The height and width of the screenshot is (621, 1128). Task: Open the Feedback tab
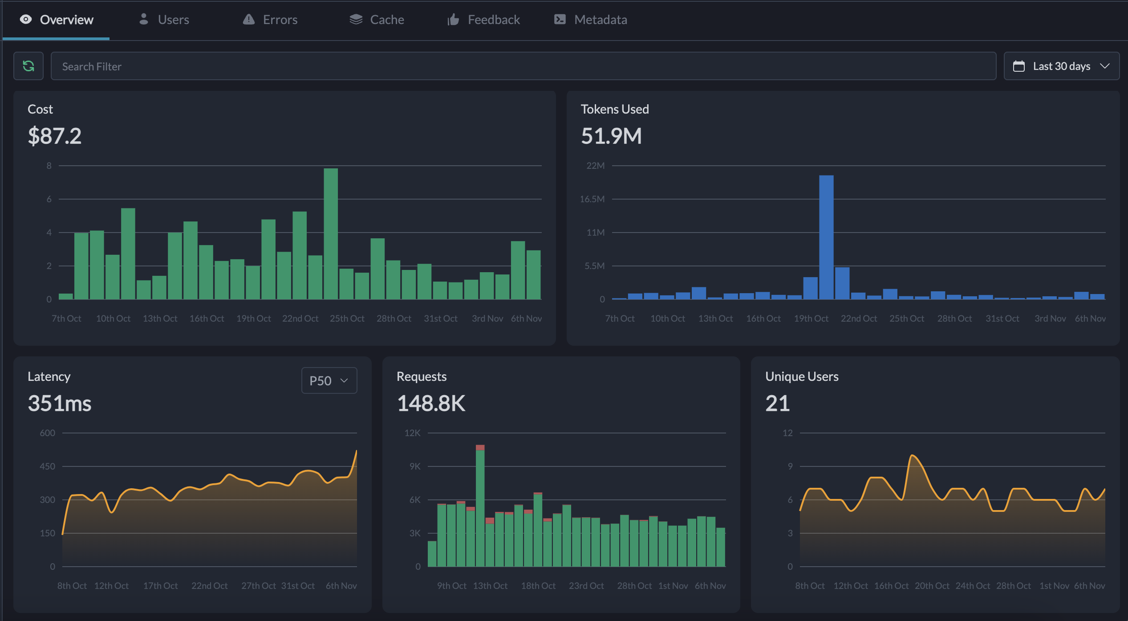click(494, 19)
